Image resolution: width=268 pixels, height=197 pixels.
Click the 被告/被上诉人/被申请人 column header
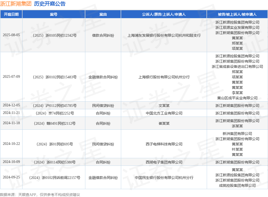coord(237,14)
